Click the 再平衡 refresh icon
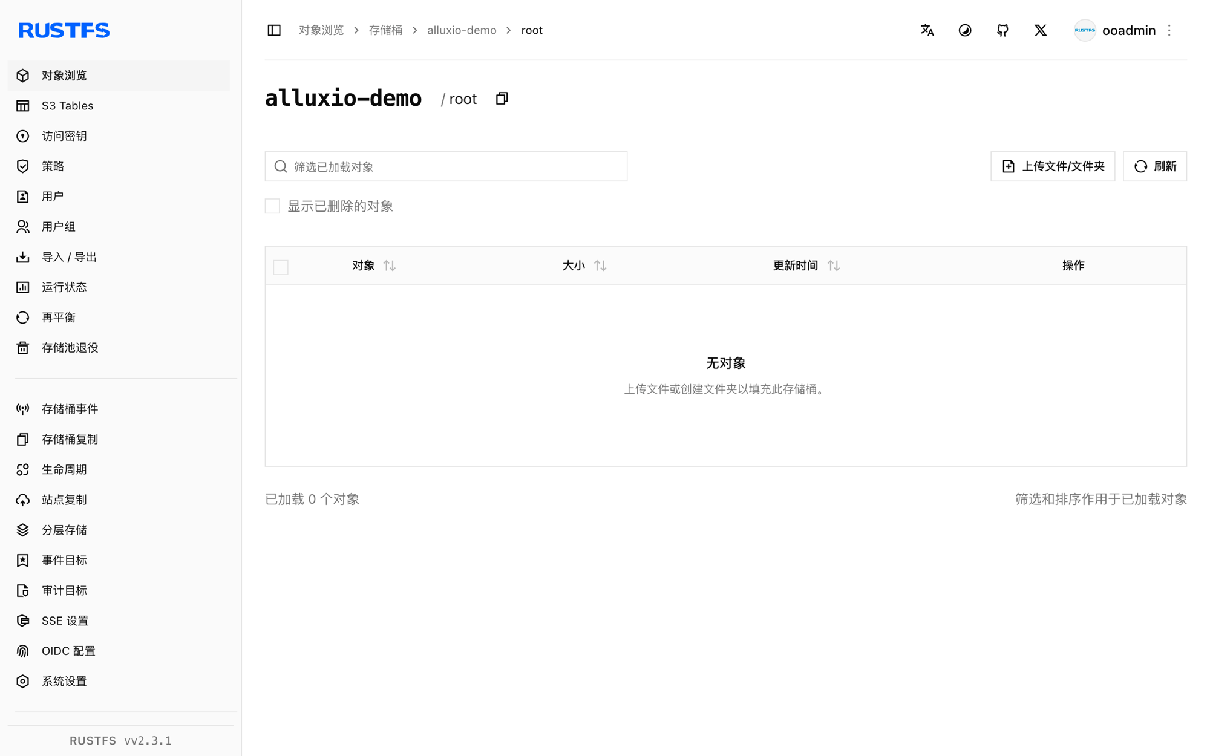1210x756 pixels. [23, 318]
